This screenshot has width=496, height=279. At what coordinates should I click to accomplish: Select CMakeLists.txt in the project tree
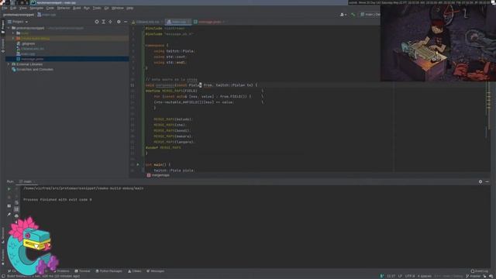(30, 49)
